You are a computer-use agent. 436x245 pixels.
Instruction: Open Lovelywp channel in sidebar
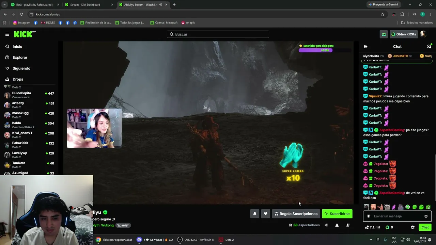[29, 155]
